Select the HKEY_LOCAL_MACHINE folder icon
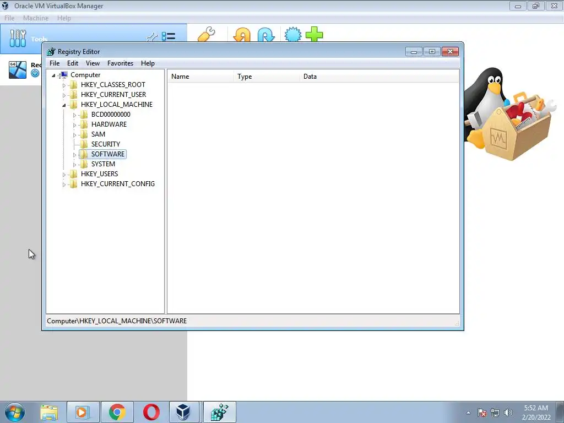This screenshot has height=423, width=564. tap(73, 104)
